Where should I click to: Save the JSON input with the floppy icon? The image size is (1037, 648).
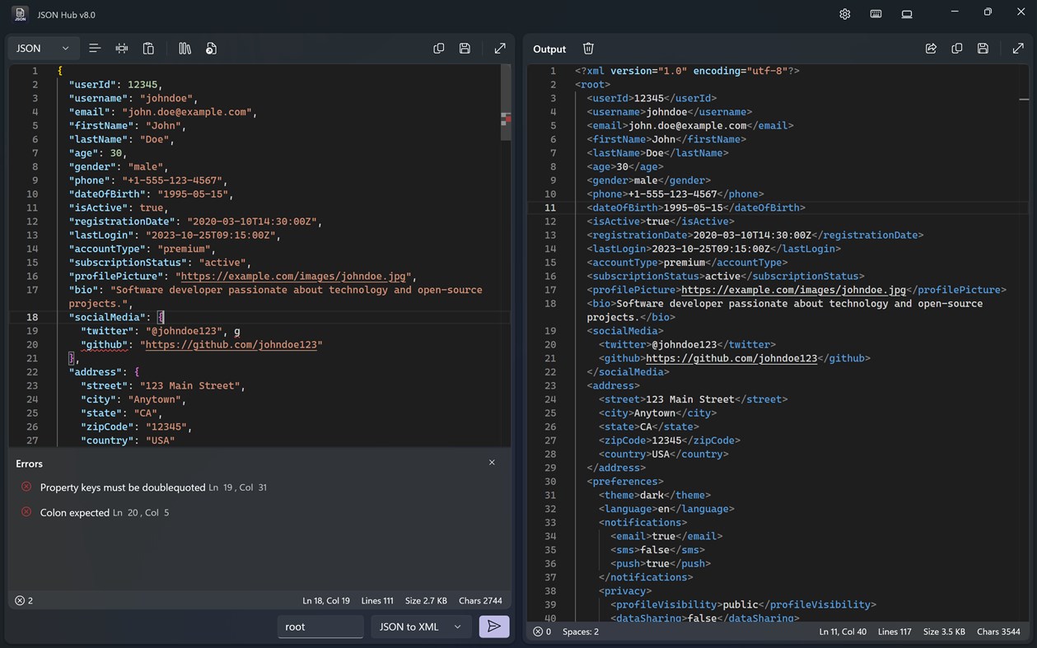[x=465, y=49]
